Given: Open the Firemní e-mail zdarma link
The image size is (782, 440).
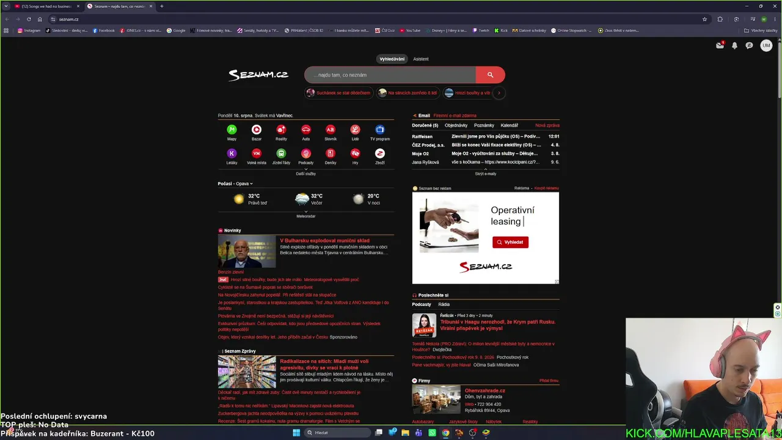Looking at the screenshot, I should point(455,116).
